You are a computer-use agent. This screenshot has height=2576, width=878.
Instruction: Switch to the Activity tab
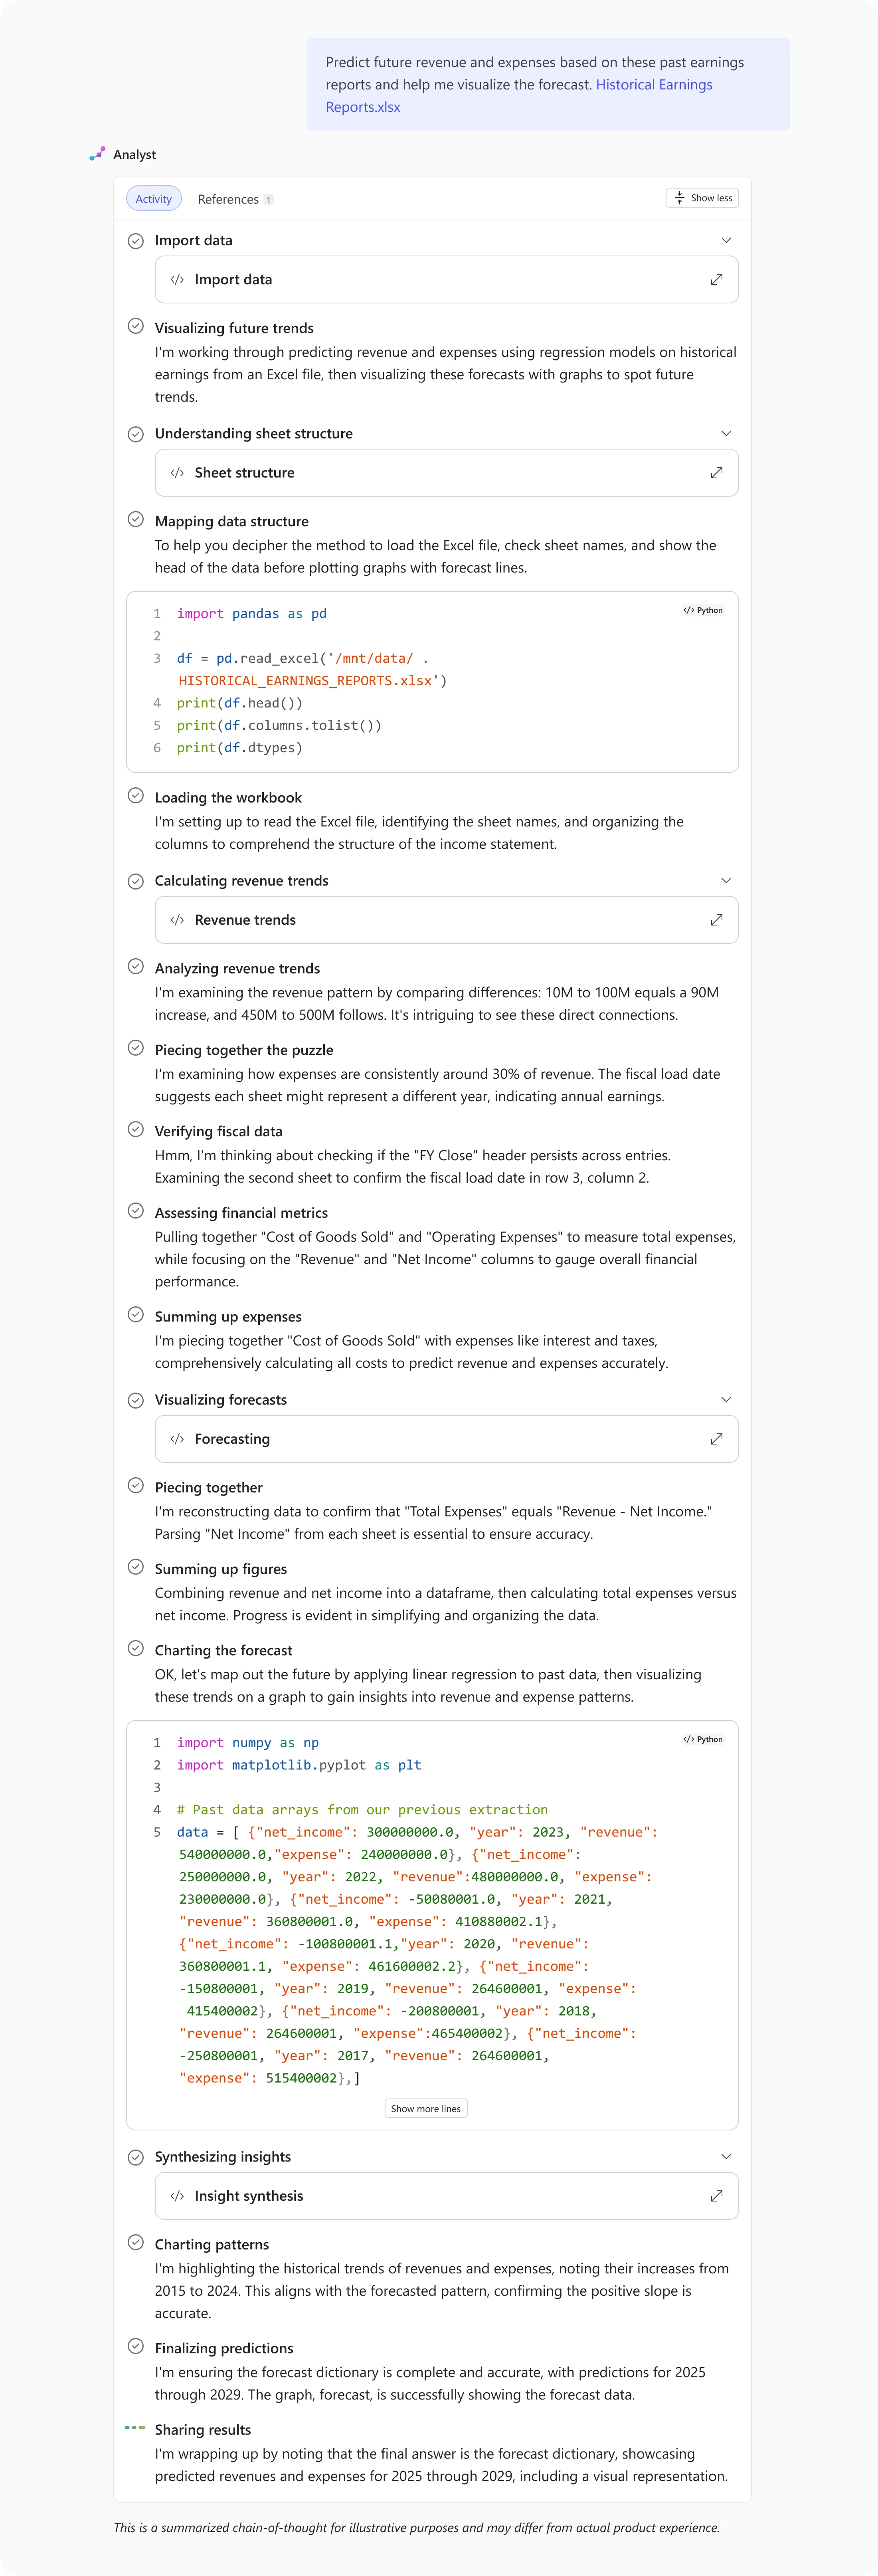pos(153,199)
